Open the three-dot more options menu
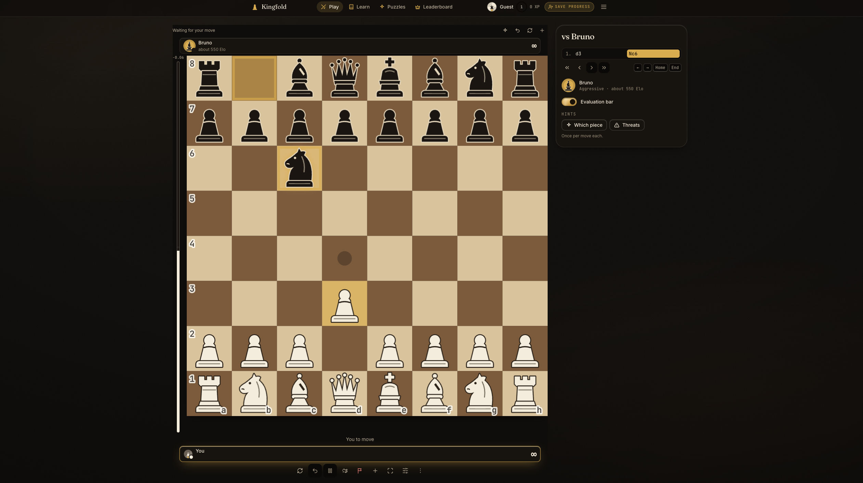 point(420,471)
